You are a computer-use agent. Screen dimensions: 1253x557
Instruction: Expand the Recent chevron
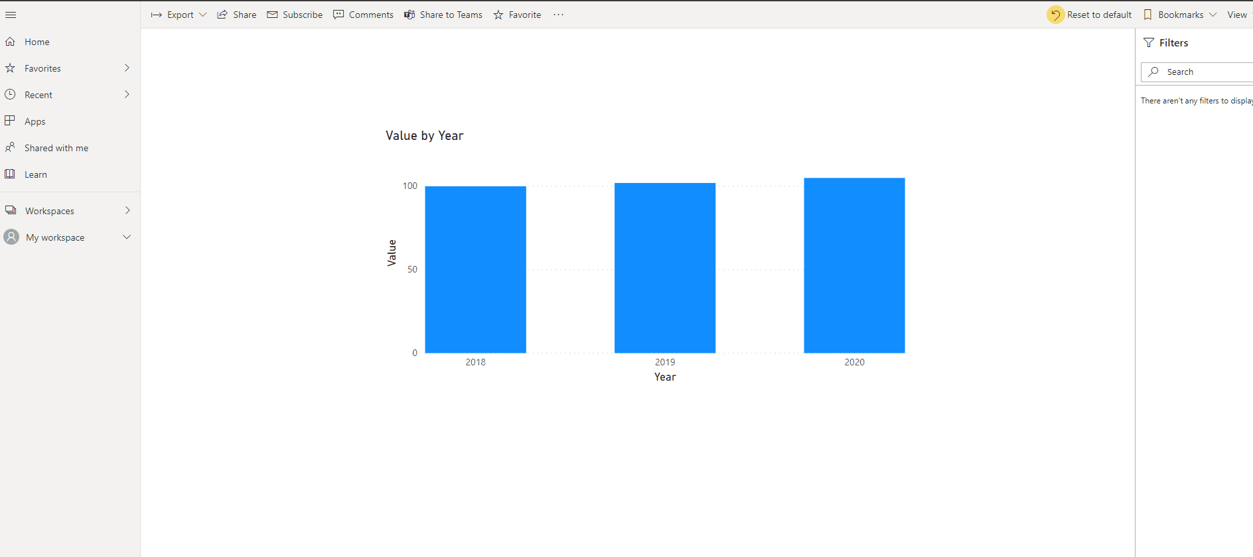click(x=127, y=94)
